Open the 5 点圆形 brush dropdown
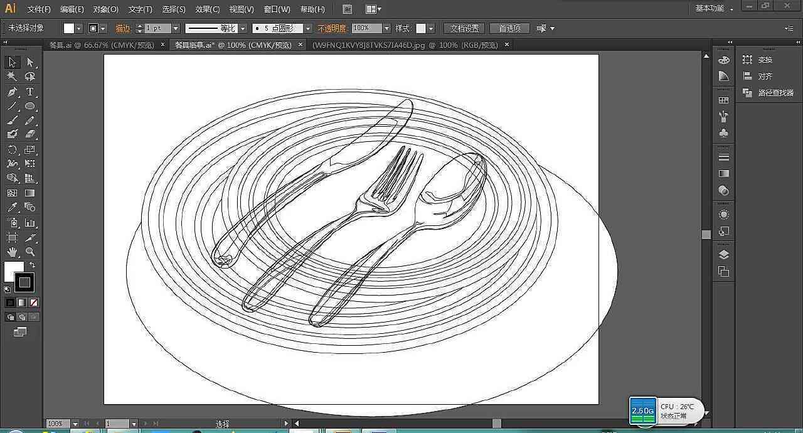The height and width of the screenshot is (433, 803). 308,28
